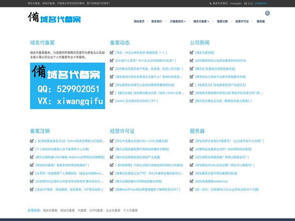Open article 统一应对：分类保险2.0企业必须关注的40个问题
The width and height of the screenshot is (295, 221).
[227, 189]
